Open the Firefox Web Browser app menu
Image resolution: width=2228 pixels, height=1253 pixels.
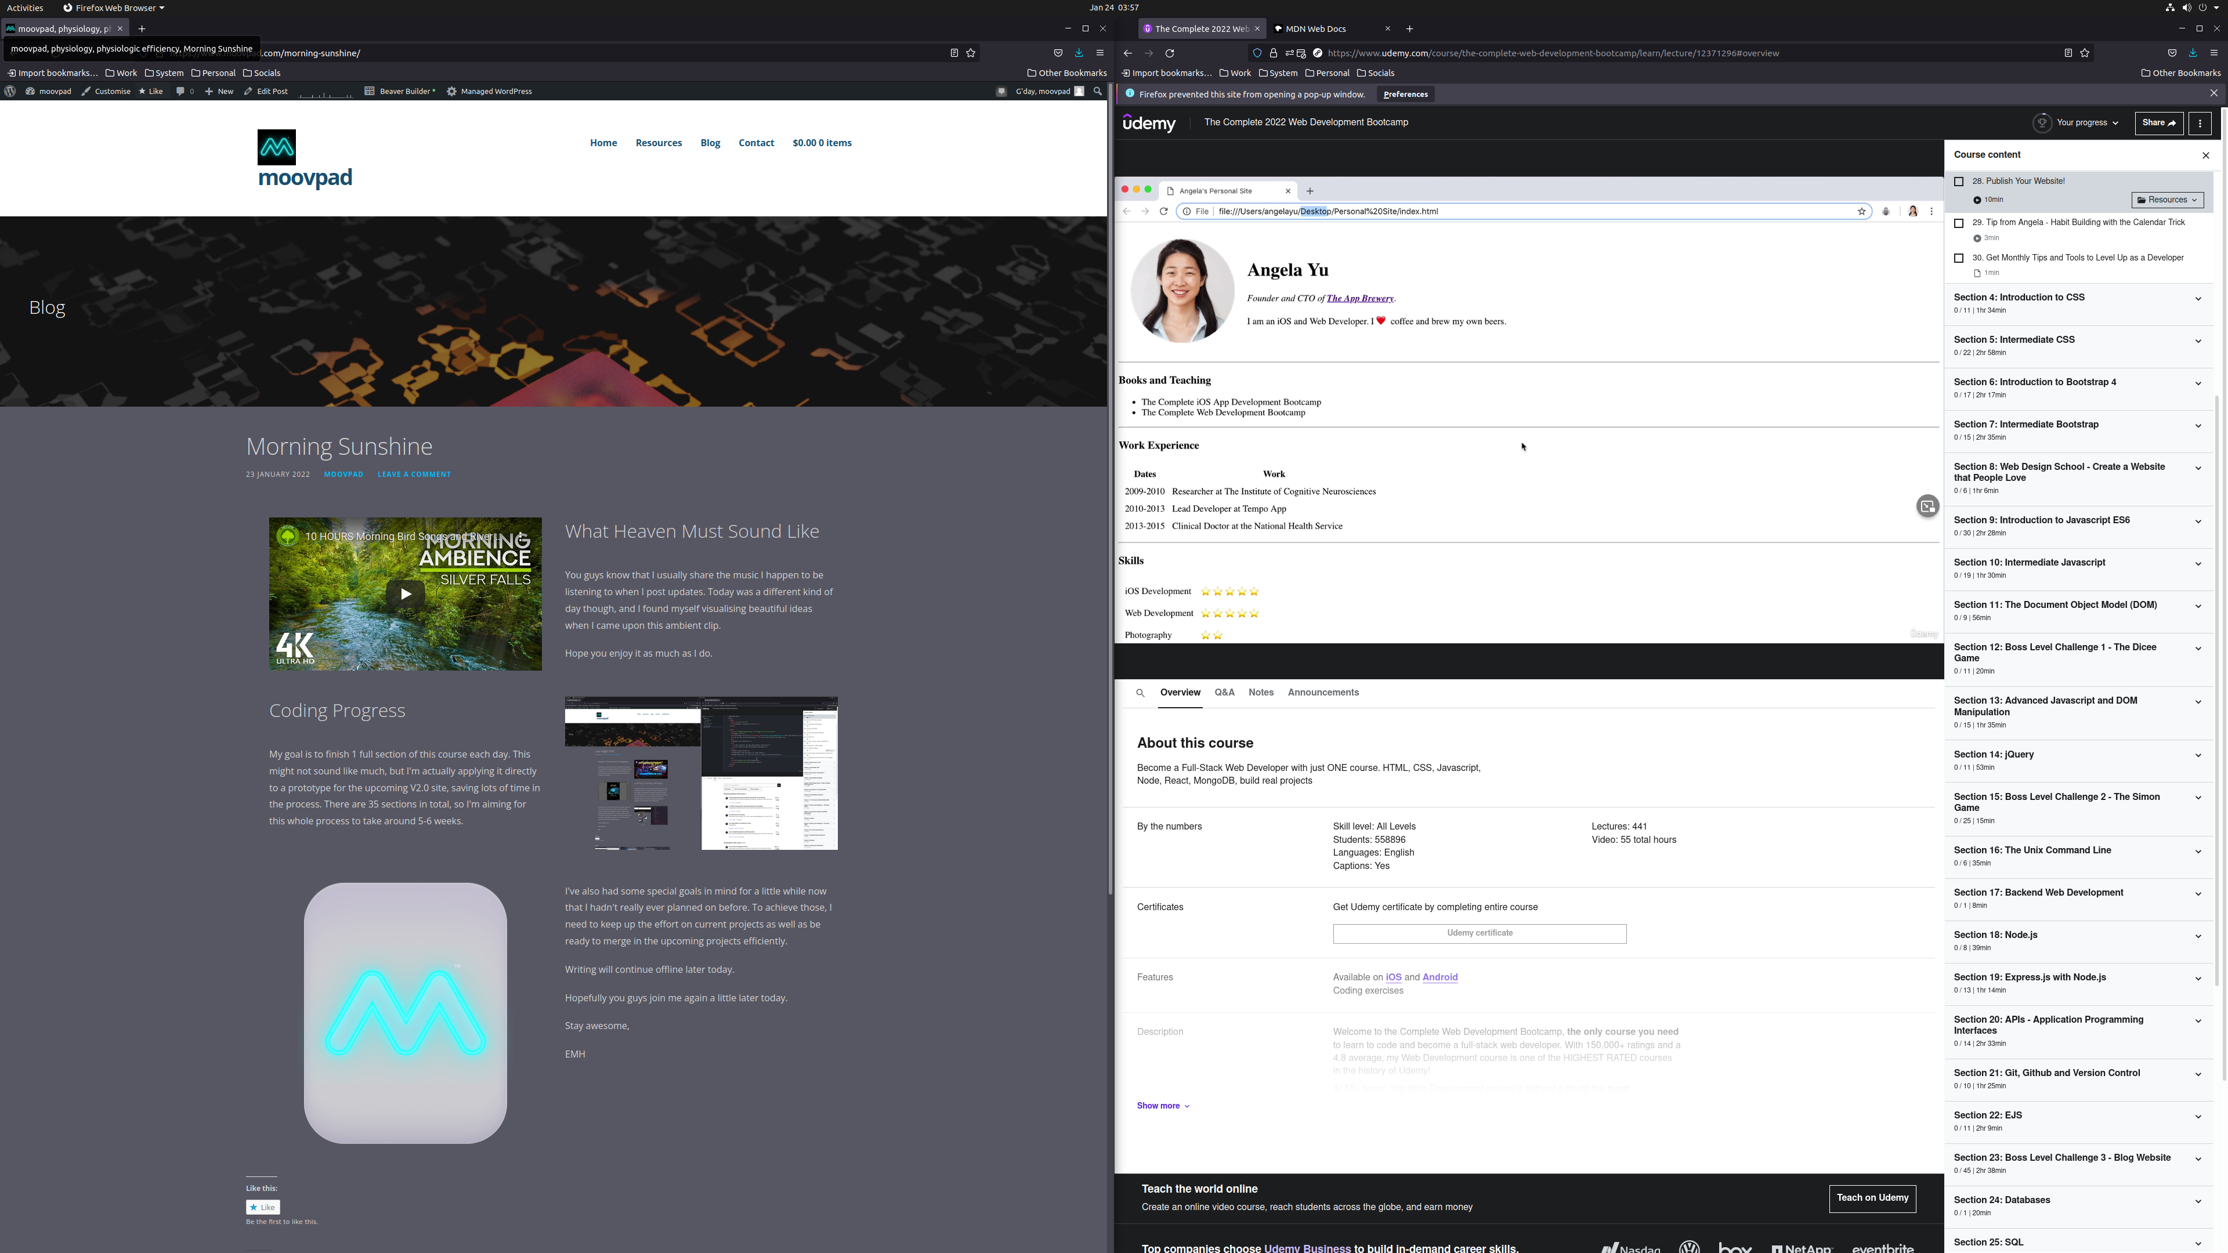click(113, 8)
